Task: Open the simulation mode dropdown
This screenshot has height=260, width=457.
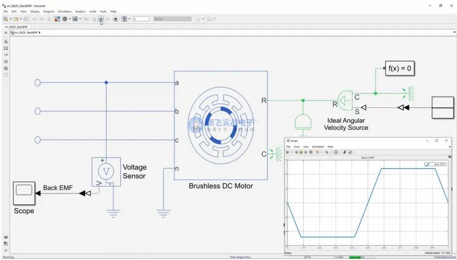Action: tap(172, 19)
